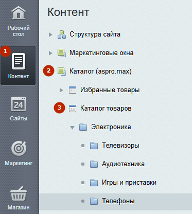
Task: Click the Каталог (aspro.max) green icon
Action: (x=62, y=72)
